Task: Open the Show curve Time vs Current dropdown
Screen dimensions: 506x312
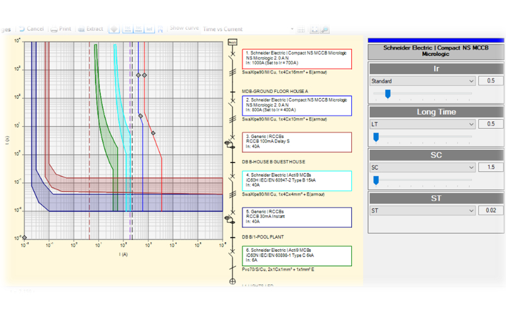Action: tap(248, 30)
